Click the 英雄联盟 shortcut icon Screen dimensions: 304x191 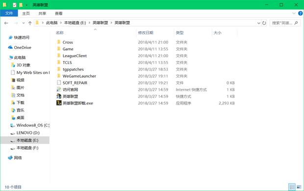[59, 96]
